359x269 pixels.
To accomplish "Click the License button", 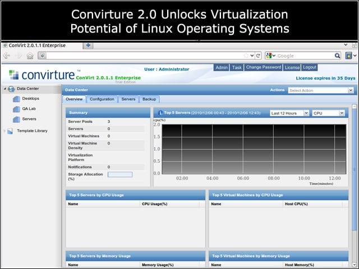I will [292, 67].
